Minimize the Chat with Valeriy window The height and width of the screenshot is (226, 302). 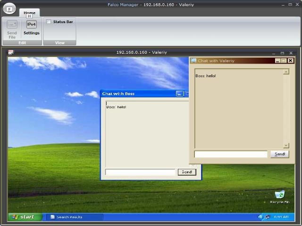tap(277, 61)
